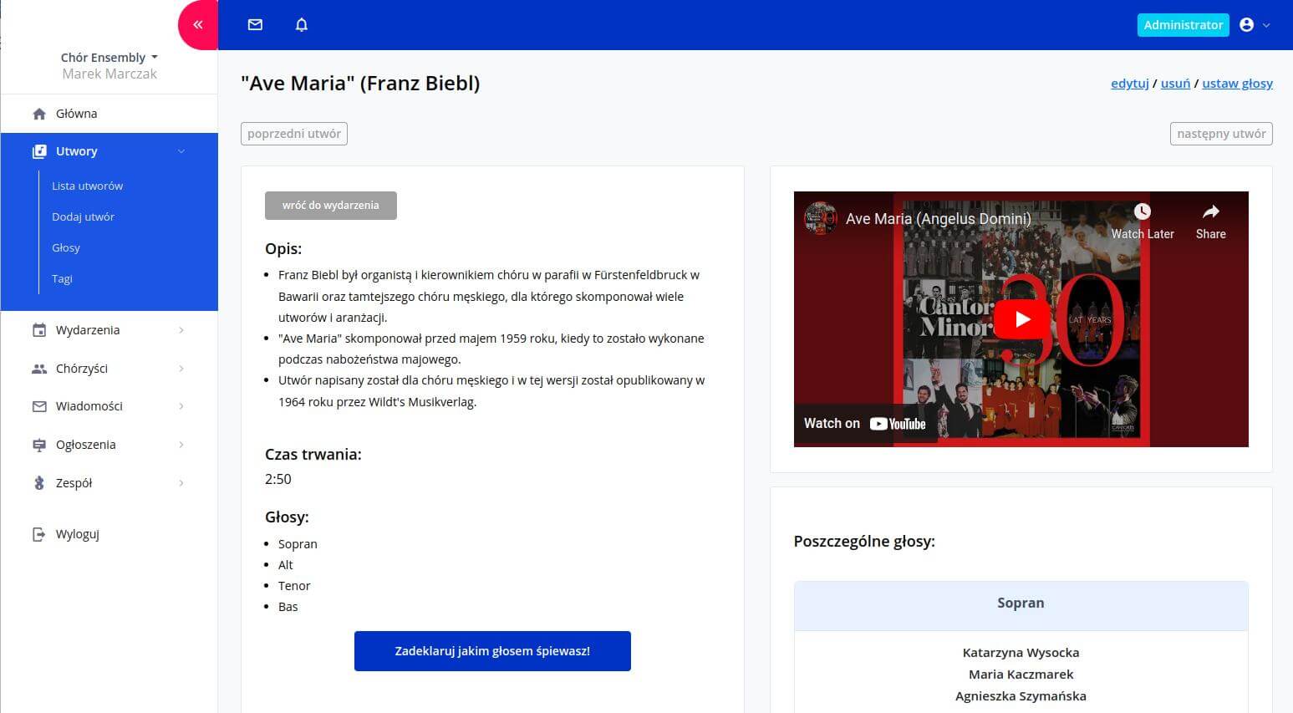
Task: Open the Chór Ensembly choir dropdown
Action: [x=109, y=58]
